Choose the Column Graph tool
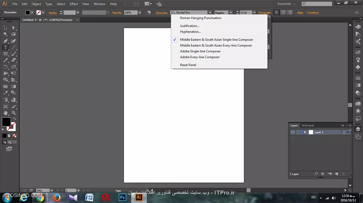Screen dimensions: 363x203 [x=13, y=100]
